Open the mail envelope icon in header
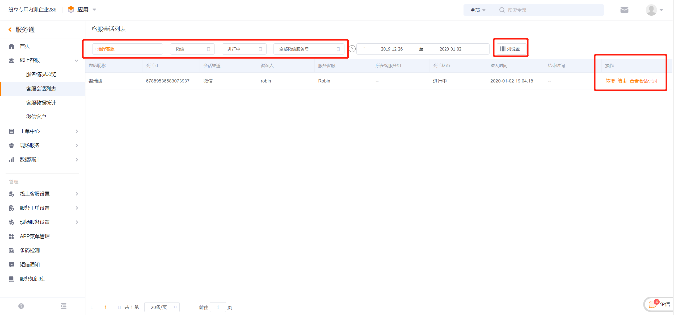This screenshot has width=674, height=315. pyautogui.click(x=624, y=10)
